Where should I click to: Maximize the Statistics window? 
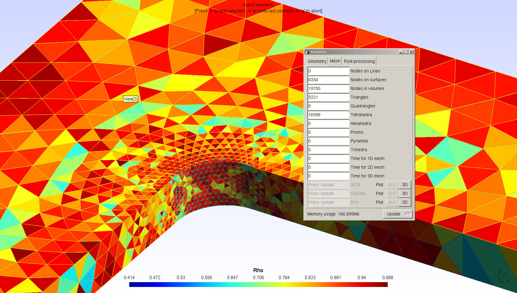[x=406, y=52]
